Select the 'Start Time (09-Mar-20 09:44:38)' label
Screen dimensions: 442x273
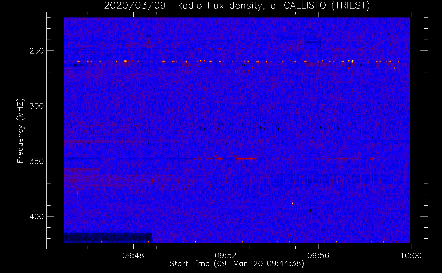pyautogui.click(x=237, y=264)
